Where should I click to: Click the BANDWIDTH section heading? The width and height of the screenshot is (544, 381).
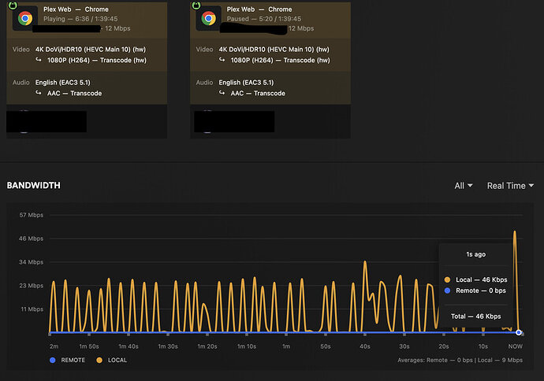point(34,185)
